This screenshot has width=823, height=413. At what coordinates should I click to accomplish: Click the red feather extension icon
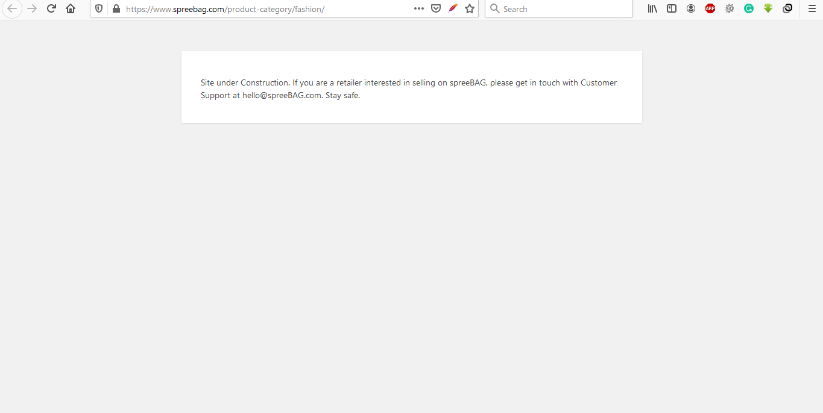[x=453, y=8]
